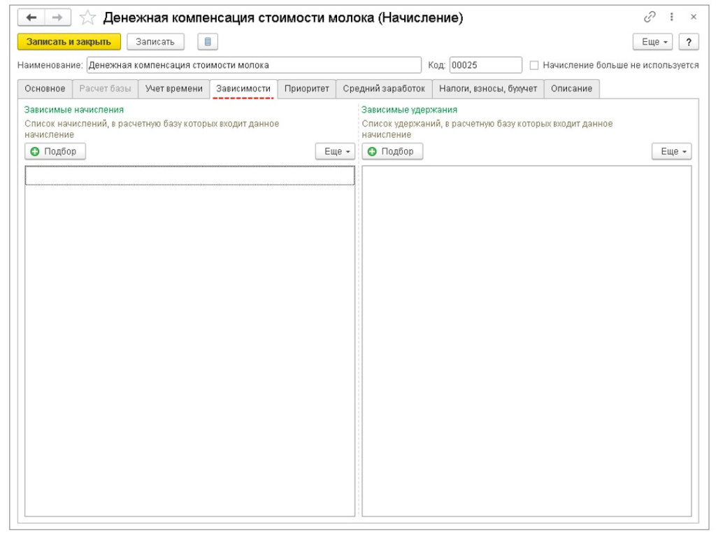
Task: Focus the 'Наименование' input field
Action: point(254,65)
